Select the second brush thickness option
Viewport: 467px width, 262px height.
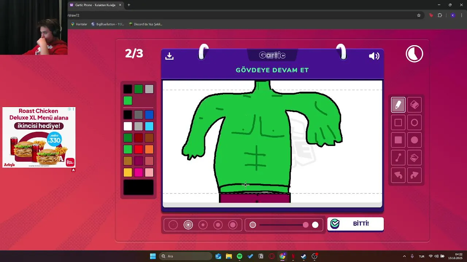pos(188,225)
